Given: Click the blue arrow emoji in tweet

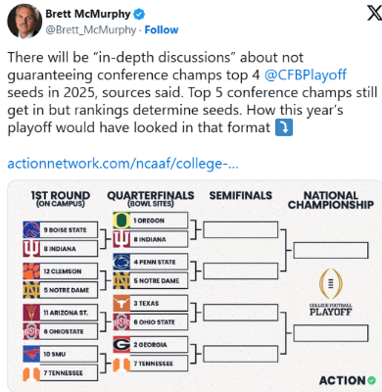Looking at the screenshot, I should [284, 127].
